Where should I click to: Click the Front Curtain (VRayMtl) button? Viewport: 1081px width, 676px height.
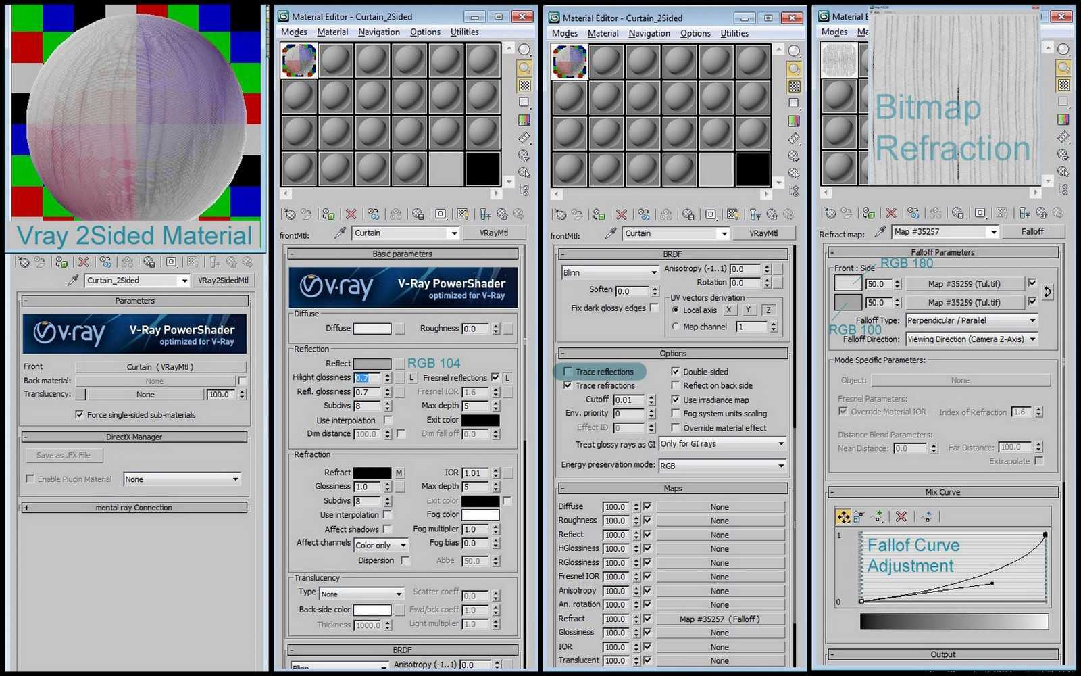coord(160,367)
